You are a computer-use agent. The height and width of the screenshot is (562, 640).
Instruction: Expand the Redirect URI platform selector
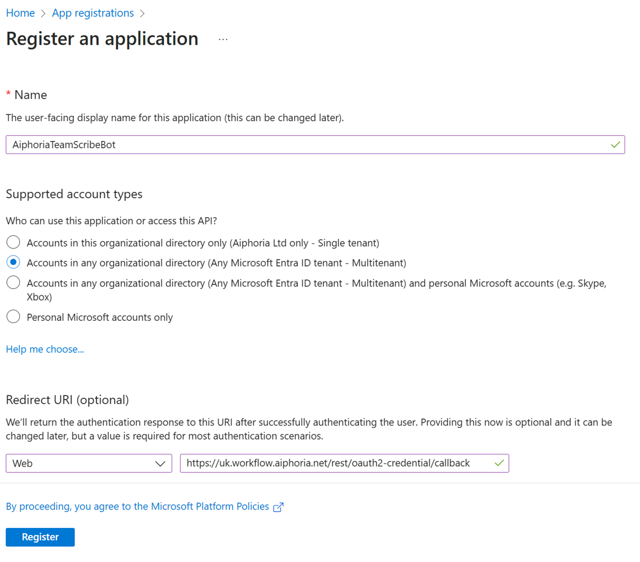88,463
